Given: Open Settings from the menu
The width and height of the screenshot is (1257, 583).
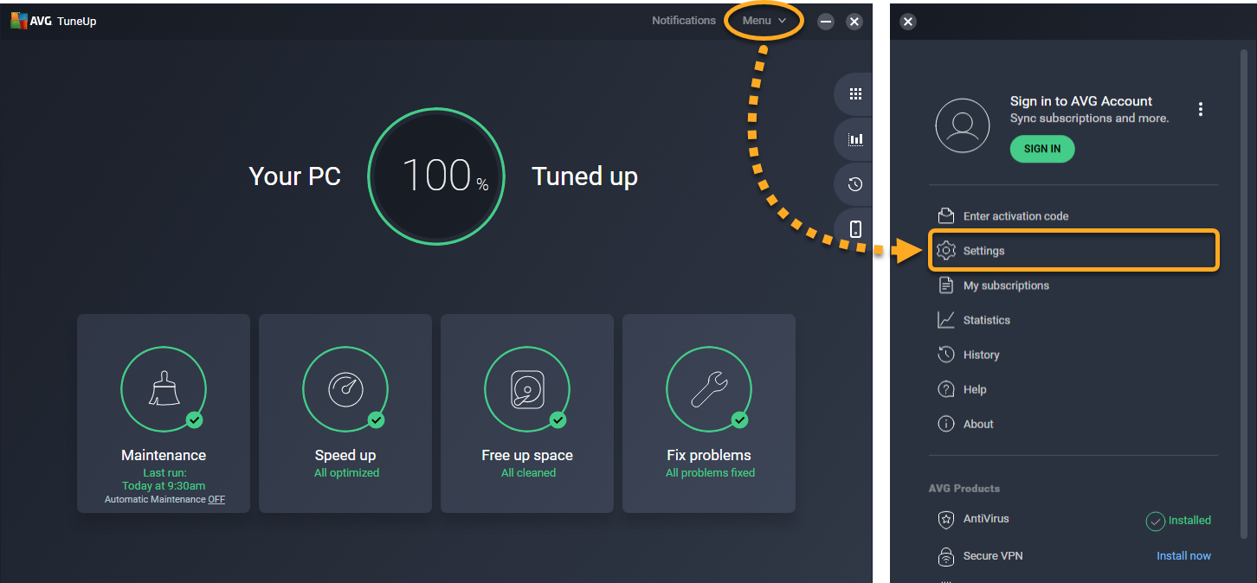Looking at the screenshot, I should pyautogui.click(x=983, y=251).
